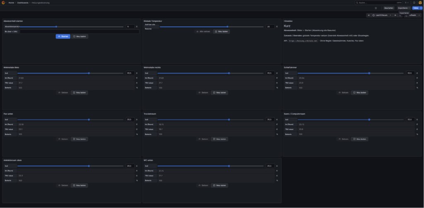Click the Bearbeiten button
The width and height of the screenshot is (424, 208).
(x=389, y=8)
